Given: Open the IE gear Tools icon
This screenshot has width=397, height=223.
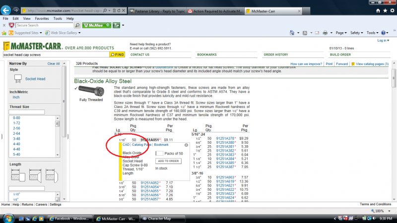Looking at the screenshot, I should [392, 10].
